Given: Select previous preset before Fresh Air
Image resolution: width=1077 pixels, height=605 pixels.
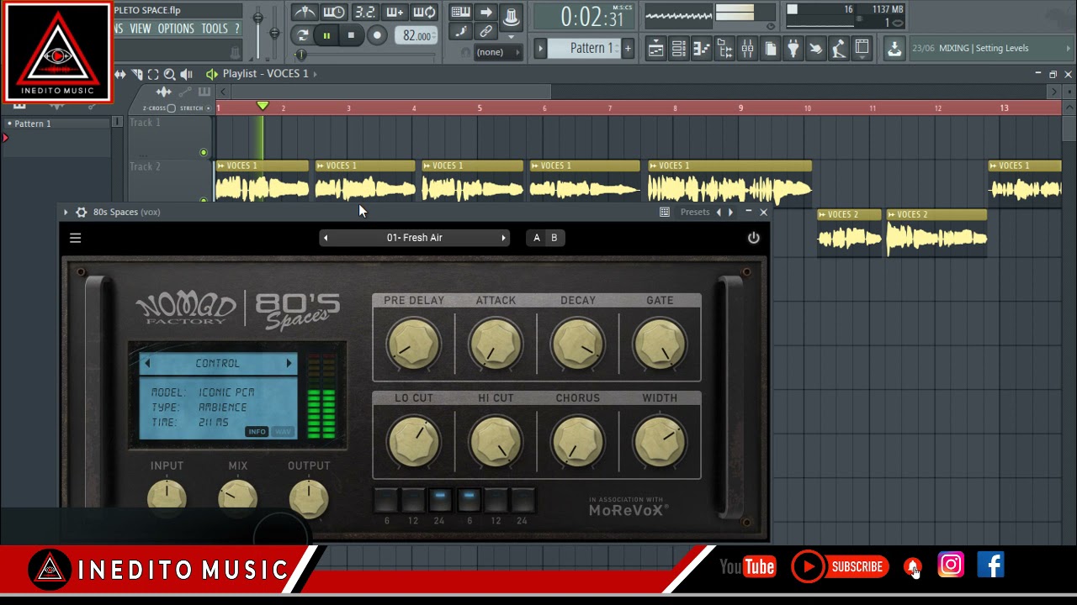Looking at the screenshot, I should [326, 238].
